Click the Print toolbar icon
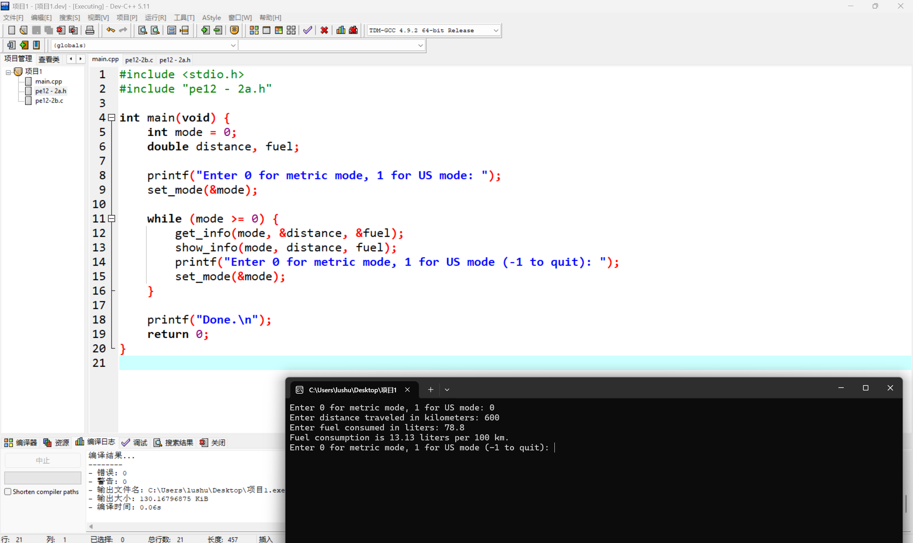 pos(90,30)
